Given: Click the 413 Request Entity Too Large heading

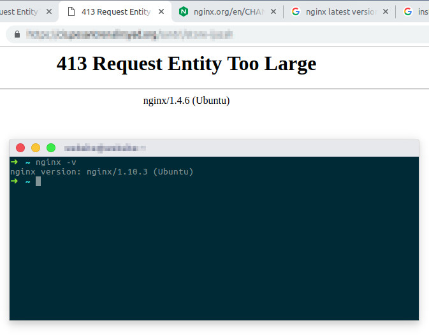Looking at the screenshot, I should coord(186,64).
